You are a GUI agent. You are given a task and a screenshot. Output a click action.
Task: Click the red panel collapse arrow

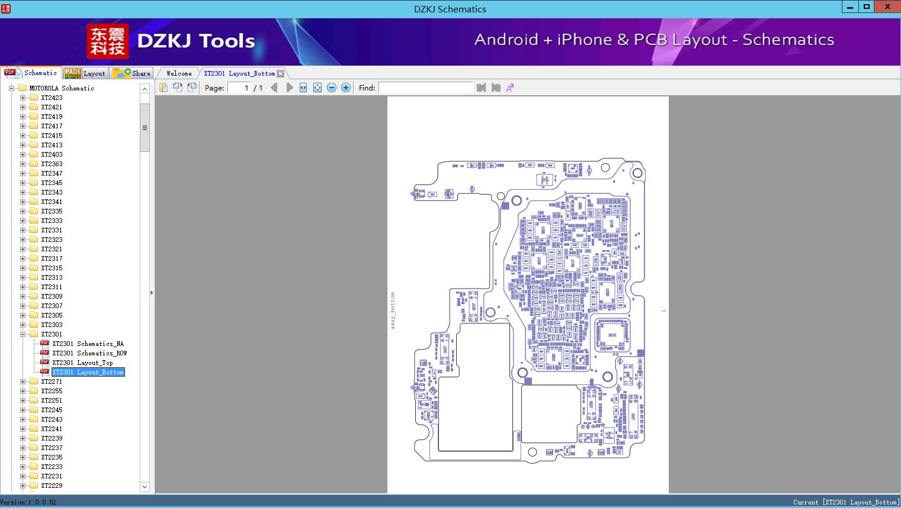pos(152,293)
